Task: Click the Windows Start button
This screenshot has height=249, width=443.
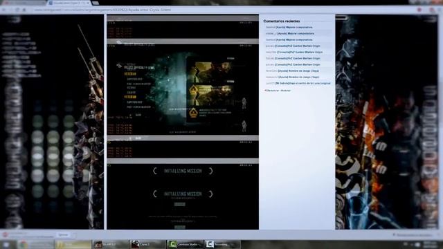Action: pos(6,244)
